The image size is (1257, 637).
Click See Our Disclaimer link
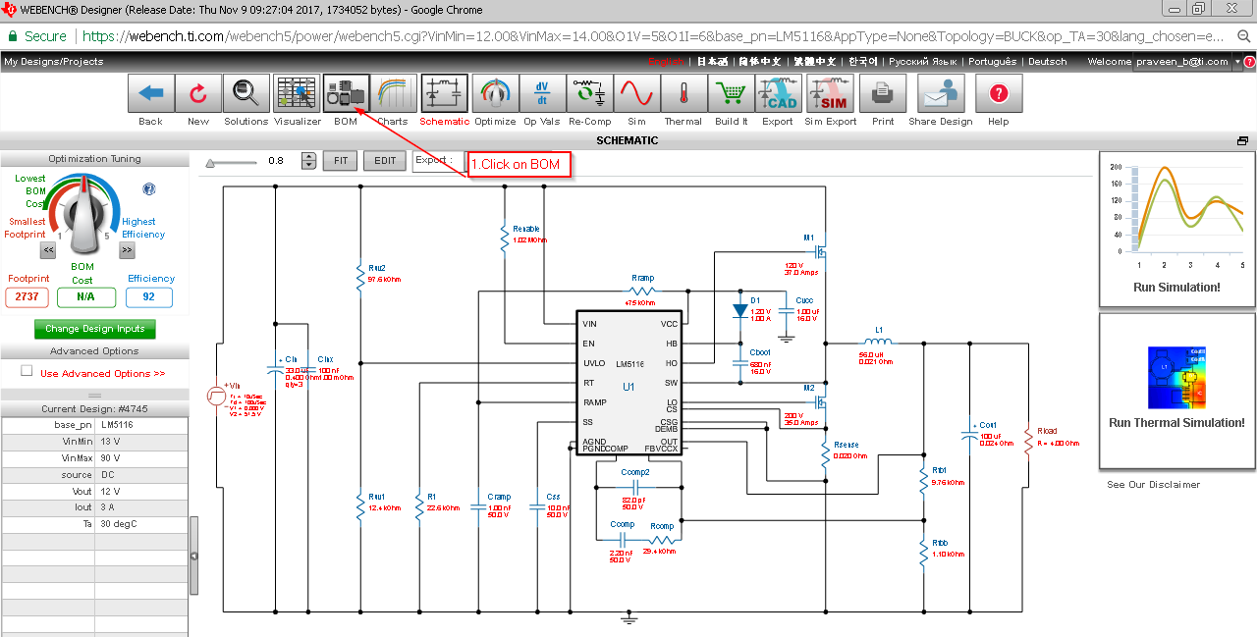1154,484
